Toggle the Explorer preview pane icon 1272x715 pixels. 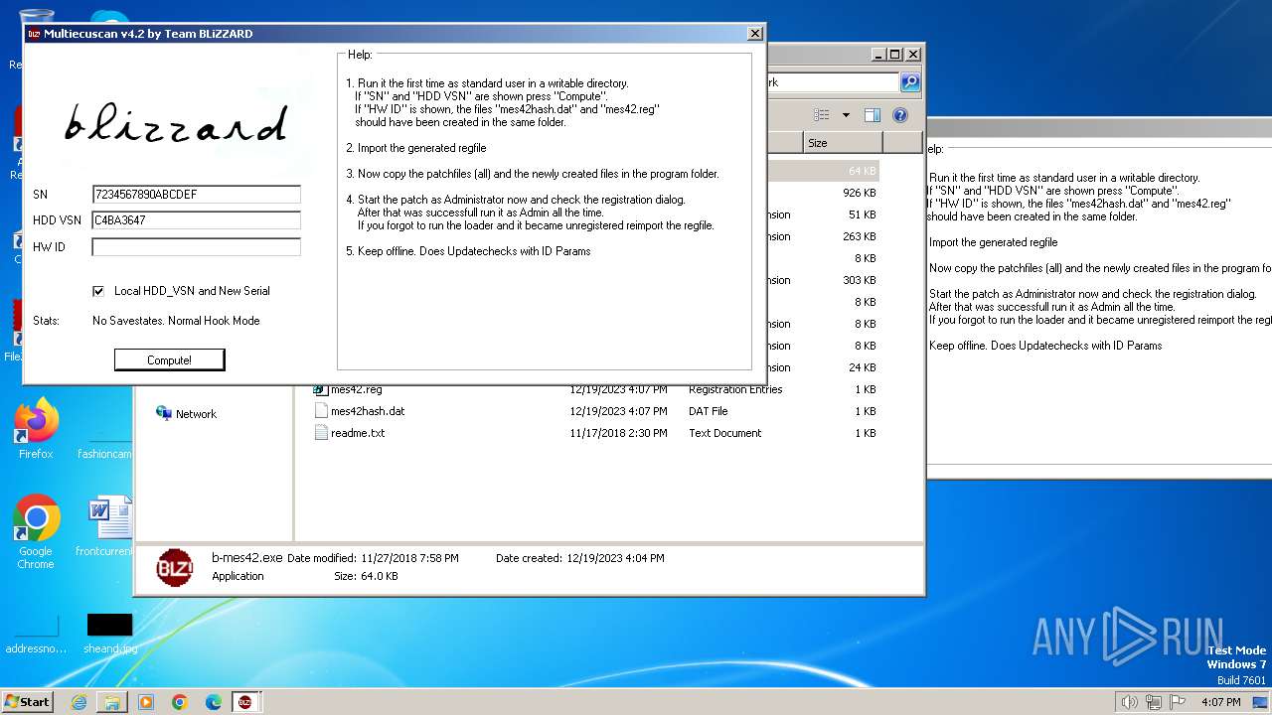(x=872, y=115)
